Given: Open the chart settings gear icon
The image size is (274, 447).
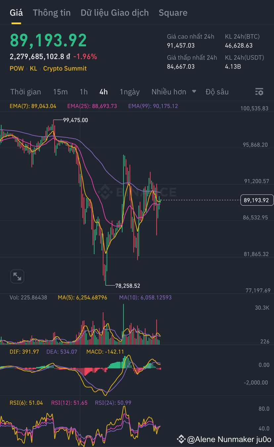Looking at the screenshot, I should [x=259, y=91].
